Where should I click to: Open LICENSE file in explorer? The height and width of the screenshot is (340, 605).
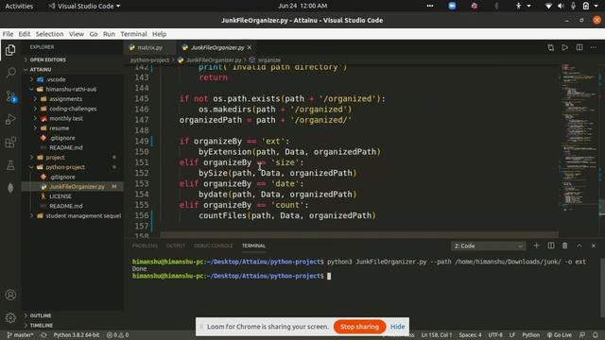click(60, 196)
